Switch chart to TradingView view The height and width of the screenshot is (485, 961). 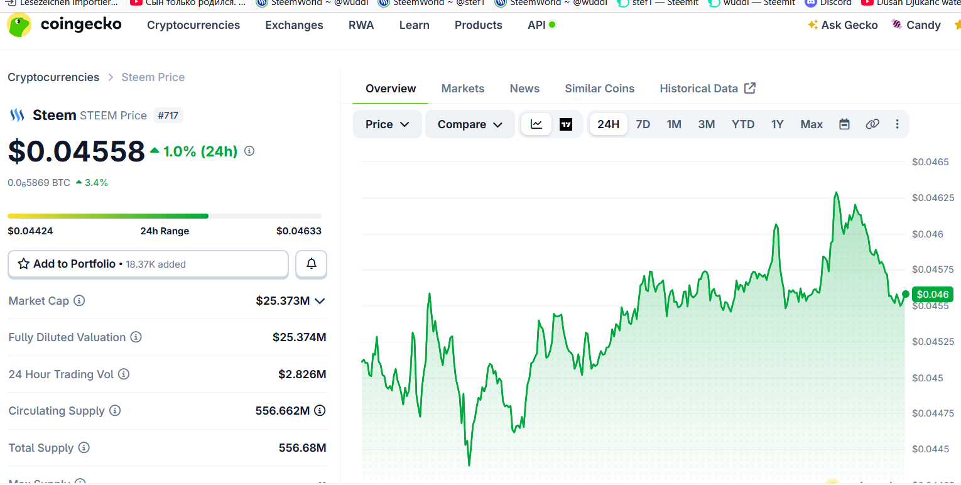pyautogui.click(x=566, y=124)
